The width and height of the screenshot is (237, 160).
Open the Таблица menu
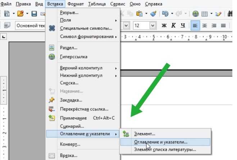pos(97,4)
